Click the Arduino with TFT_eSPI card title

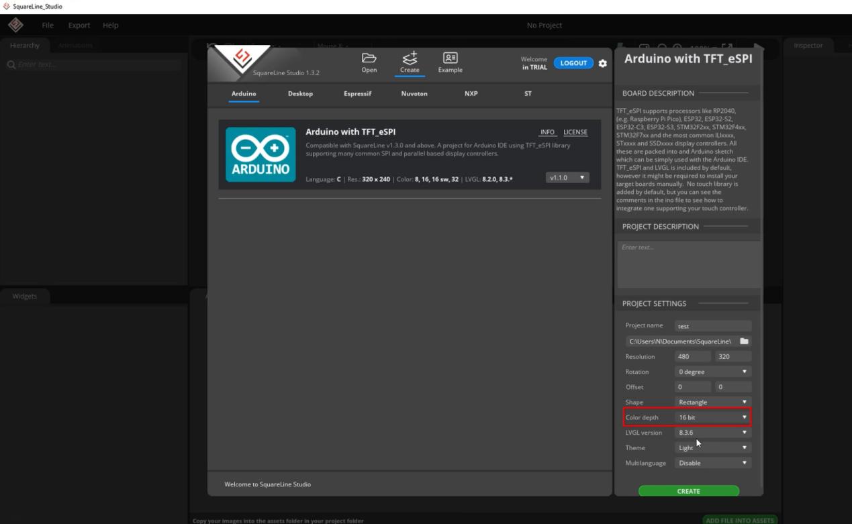[350, 132]
